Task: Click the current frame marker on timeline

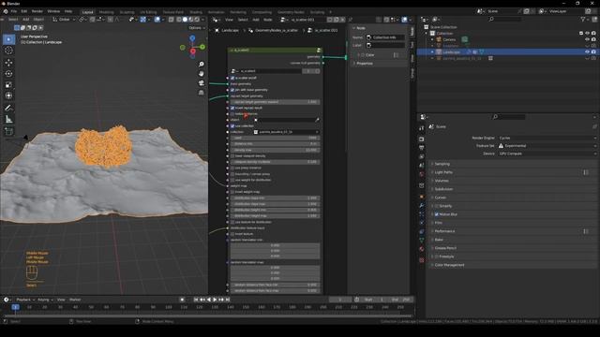Action: tap(15, 307)
